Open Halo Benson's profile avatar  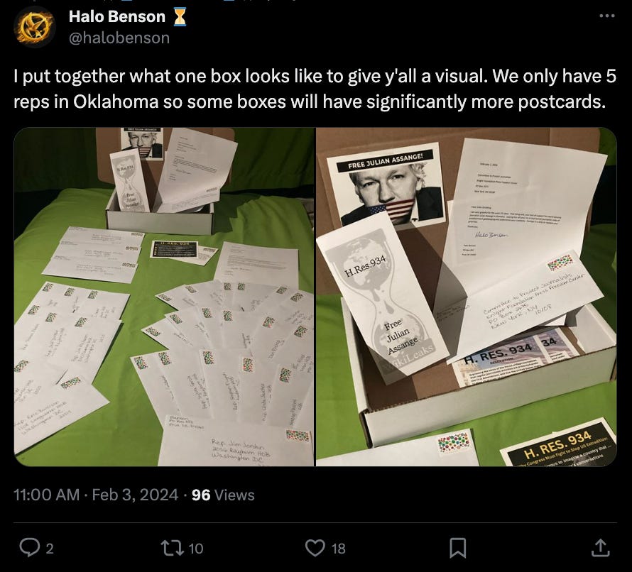coord(34,27)
